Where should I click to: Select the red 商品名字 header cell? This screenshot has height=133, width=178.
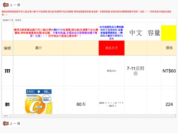(x=111, y=48)
